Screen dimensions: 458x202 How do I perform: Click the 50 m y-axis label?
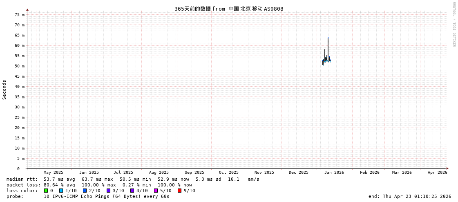tap(20, 66)
